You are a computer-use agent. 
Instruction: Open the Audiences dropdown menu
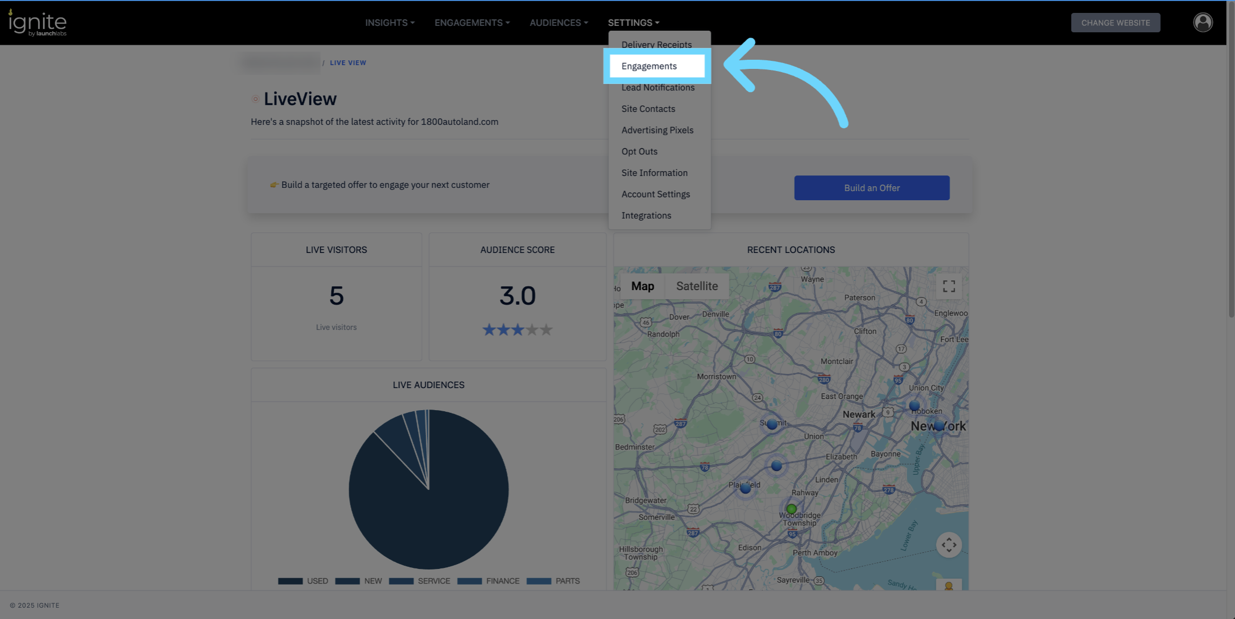558,23
